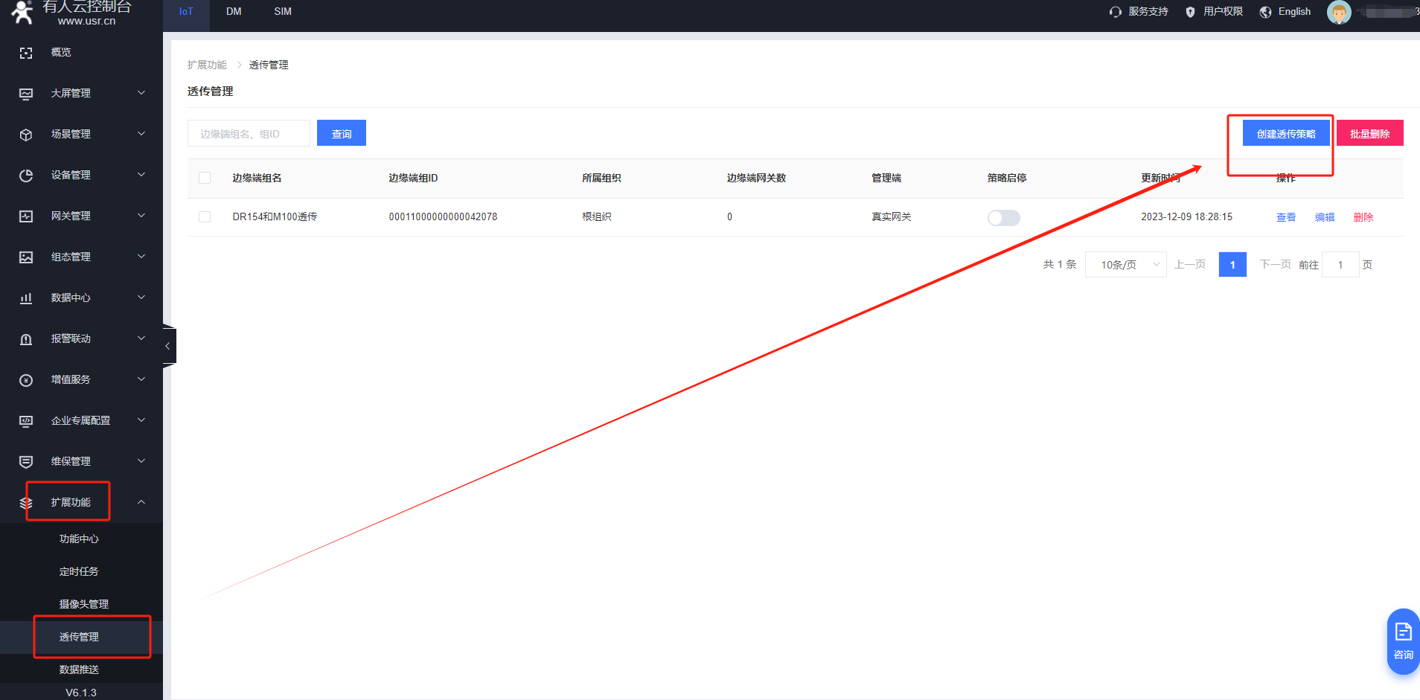Click the 报警联动 alarm icon

[26, 339]
